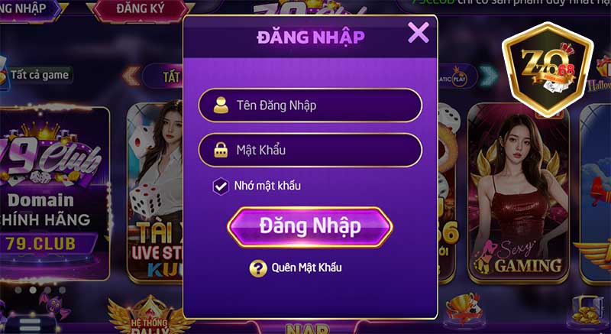Viewport: 611px width, 334px height.
Task: Close the Đăng Nhập dialog with X
Action: (418, 32)
